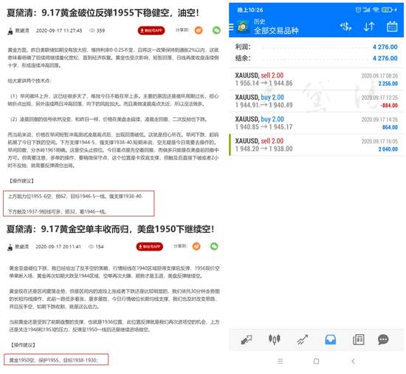
Task: Tap the Wi-Fi status bar icon
Action: 376,10
